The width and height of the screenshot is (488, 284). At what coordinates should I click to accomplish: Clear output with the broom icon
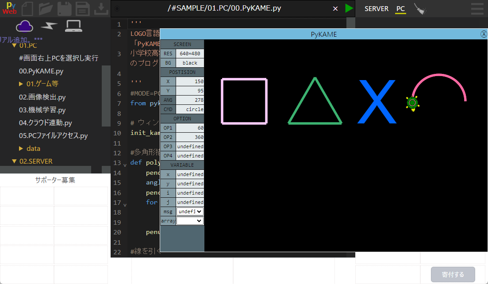tap(419, 8)
